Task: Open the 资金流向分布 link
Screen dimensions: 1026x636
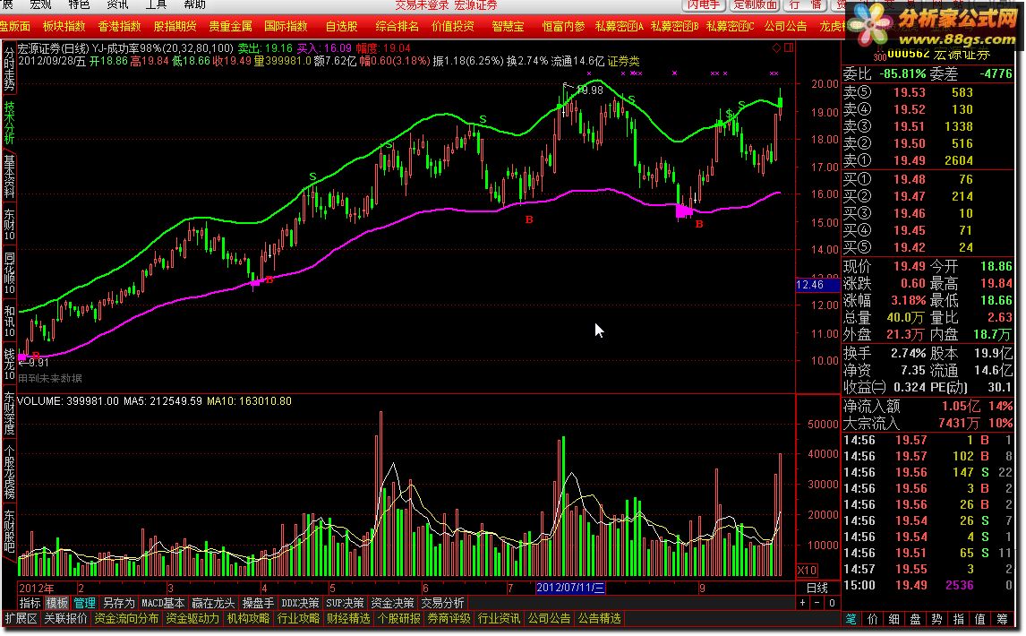Action: [x=126, y=618]
